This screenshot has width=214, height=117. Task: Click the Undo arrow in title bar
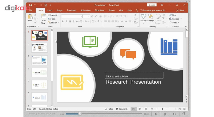point(35,5)
